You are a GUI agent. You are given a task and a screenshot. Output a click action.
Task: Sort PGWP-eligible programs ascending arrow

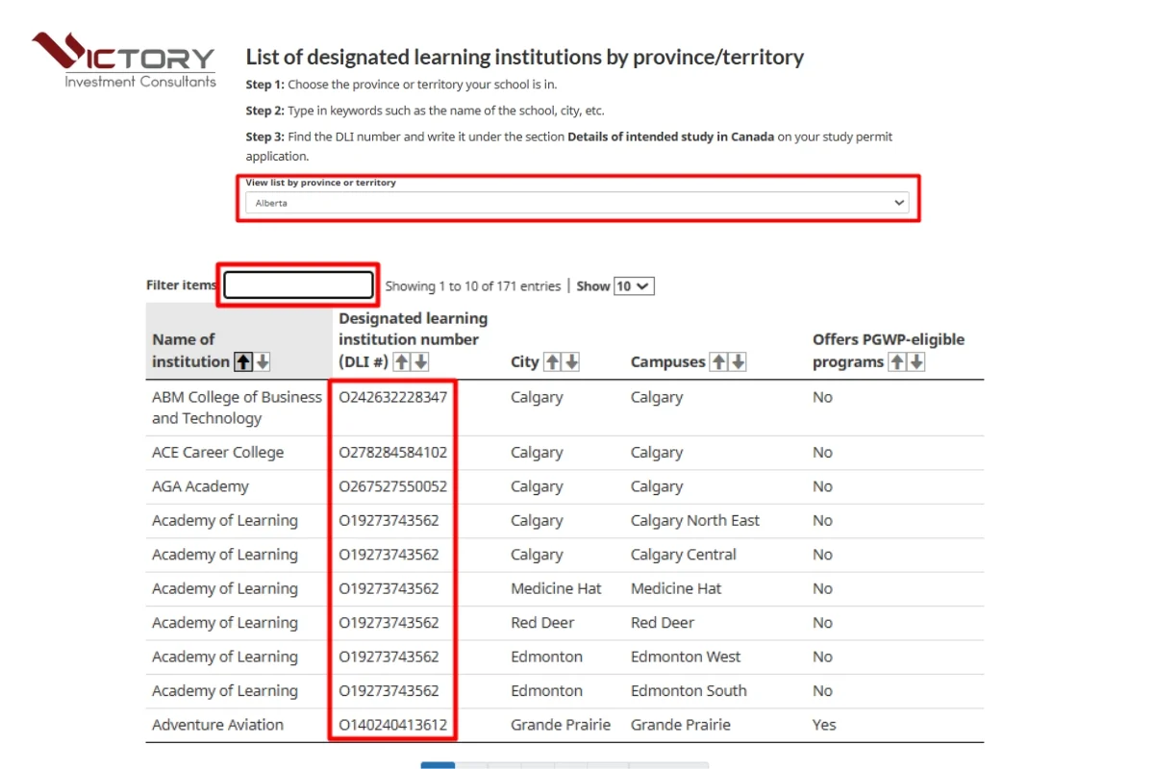897,361
